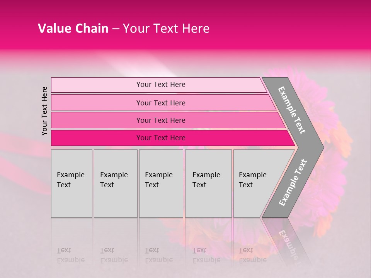371x278 pixels.
Task: Click the first gray Example Text box
Action: point(71,183)
